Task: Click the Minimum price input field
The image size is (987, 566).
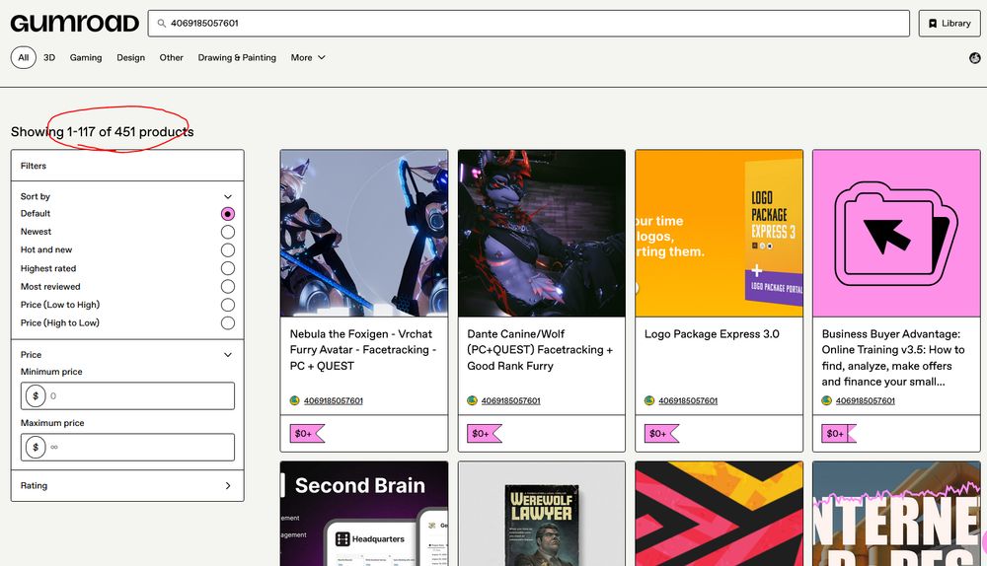Action: tap(127, 396)
